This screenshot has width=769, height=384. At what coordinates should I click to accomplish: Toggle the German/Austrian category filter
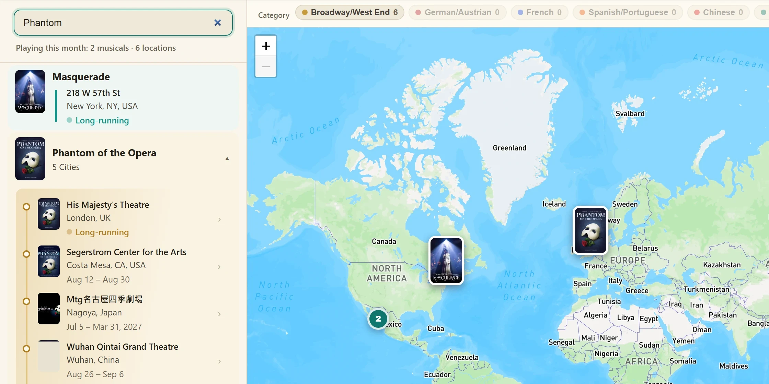point(457,12)
